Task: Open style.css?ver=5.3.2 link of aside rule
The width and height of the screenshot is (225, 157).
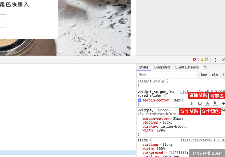Action: pos(203,140)
